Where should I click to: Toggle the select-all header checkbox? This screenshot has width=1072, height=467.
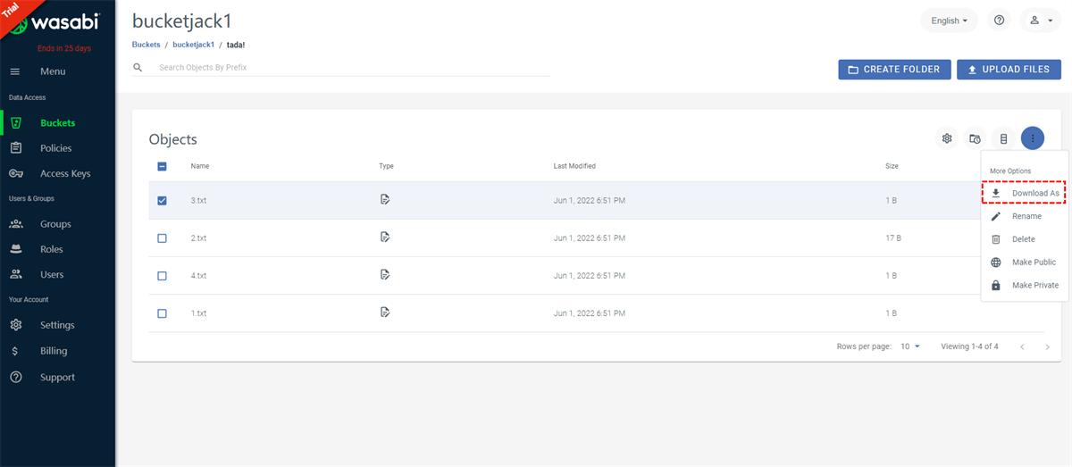pyautogui.click(x=162, y=166)
